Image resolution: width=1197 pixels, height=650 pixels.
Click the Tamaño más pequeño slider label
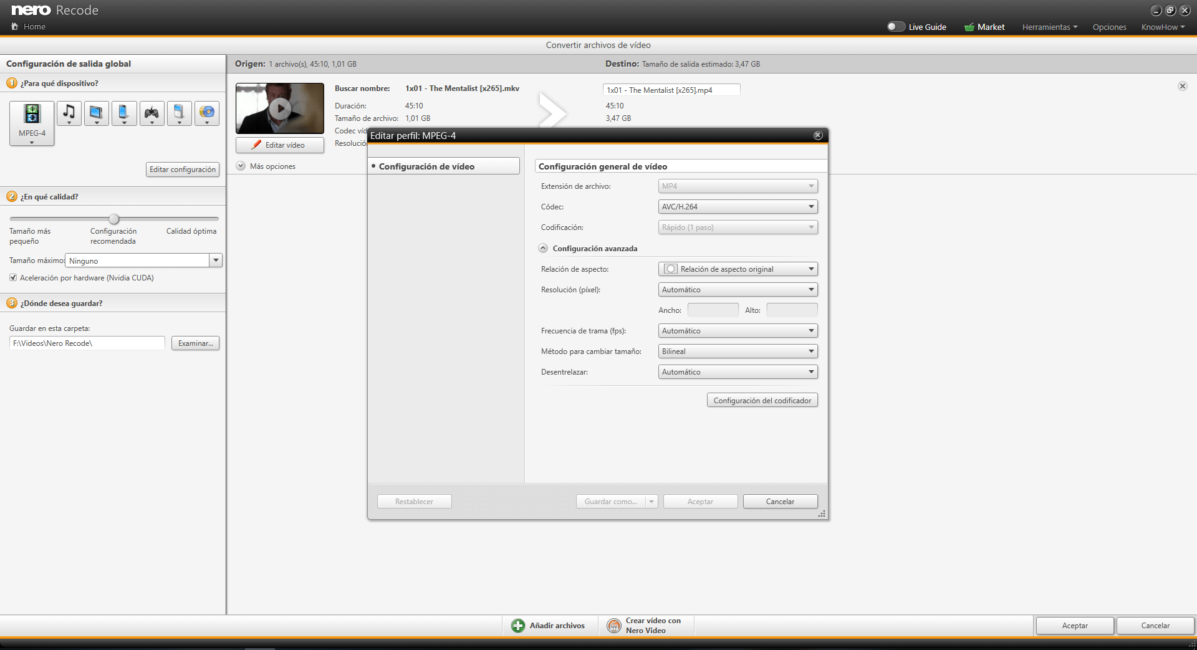(30, 236)
